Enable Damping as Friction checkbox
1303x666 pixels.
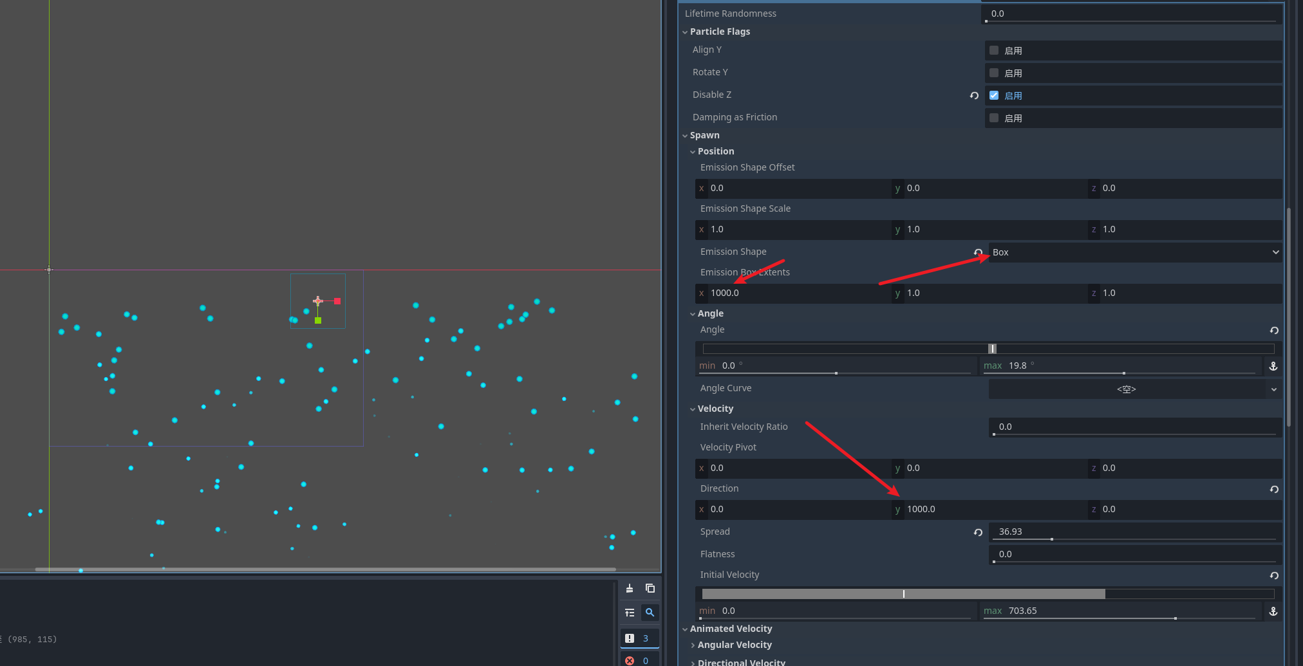994,118
